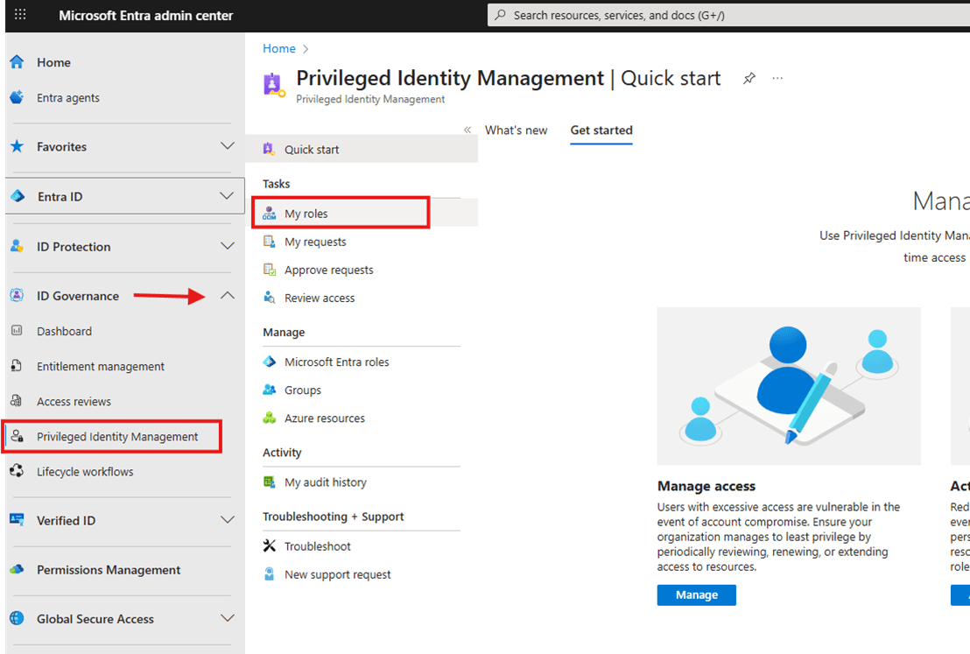
Task: Click the Global Secure Access globe icon
Action: [x=17, y=618]
